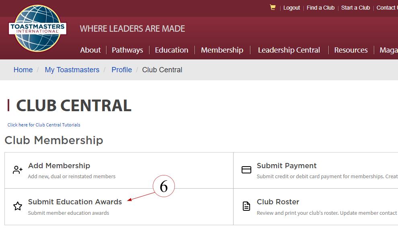This screenshot has height=228, width=398.
Task: Open the About menu
Action: (x=90, y=50)
